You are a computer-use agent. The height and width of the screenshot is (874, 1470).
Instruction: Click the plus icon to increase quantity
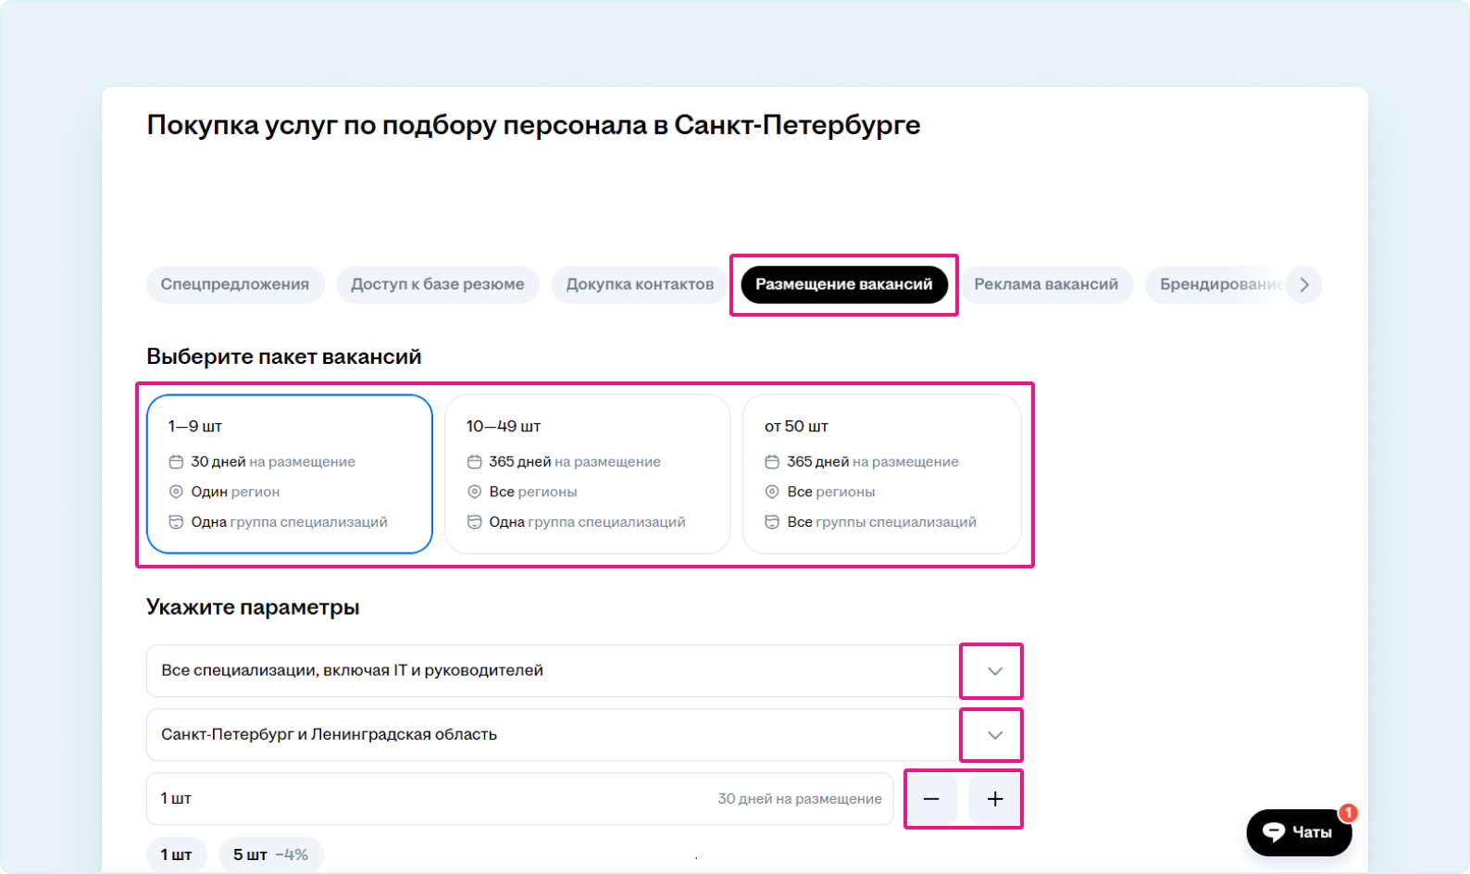[994, 799]
